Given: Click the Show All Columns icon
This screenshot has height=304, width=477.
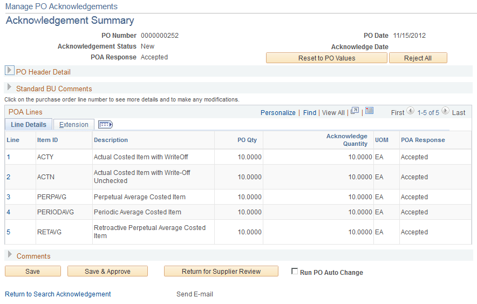Looking at the screenshot, I should pos(105,124).
